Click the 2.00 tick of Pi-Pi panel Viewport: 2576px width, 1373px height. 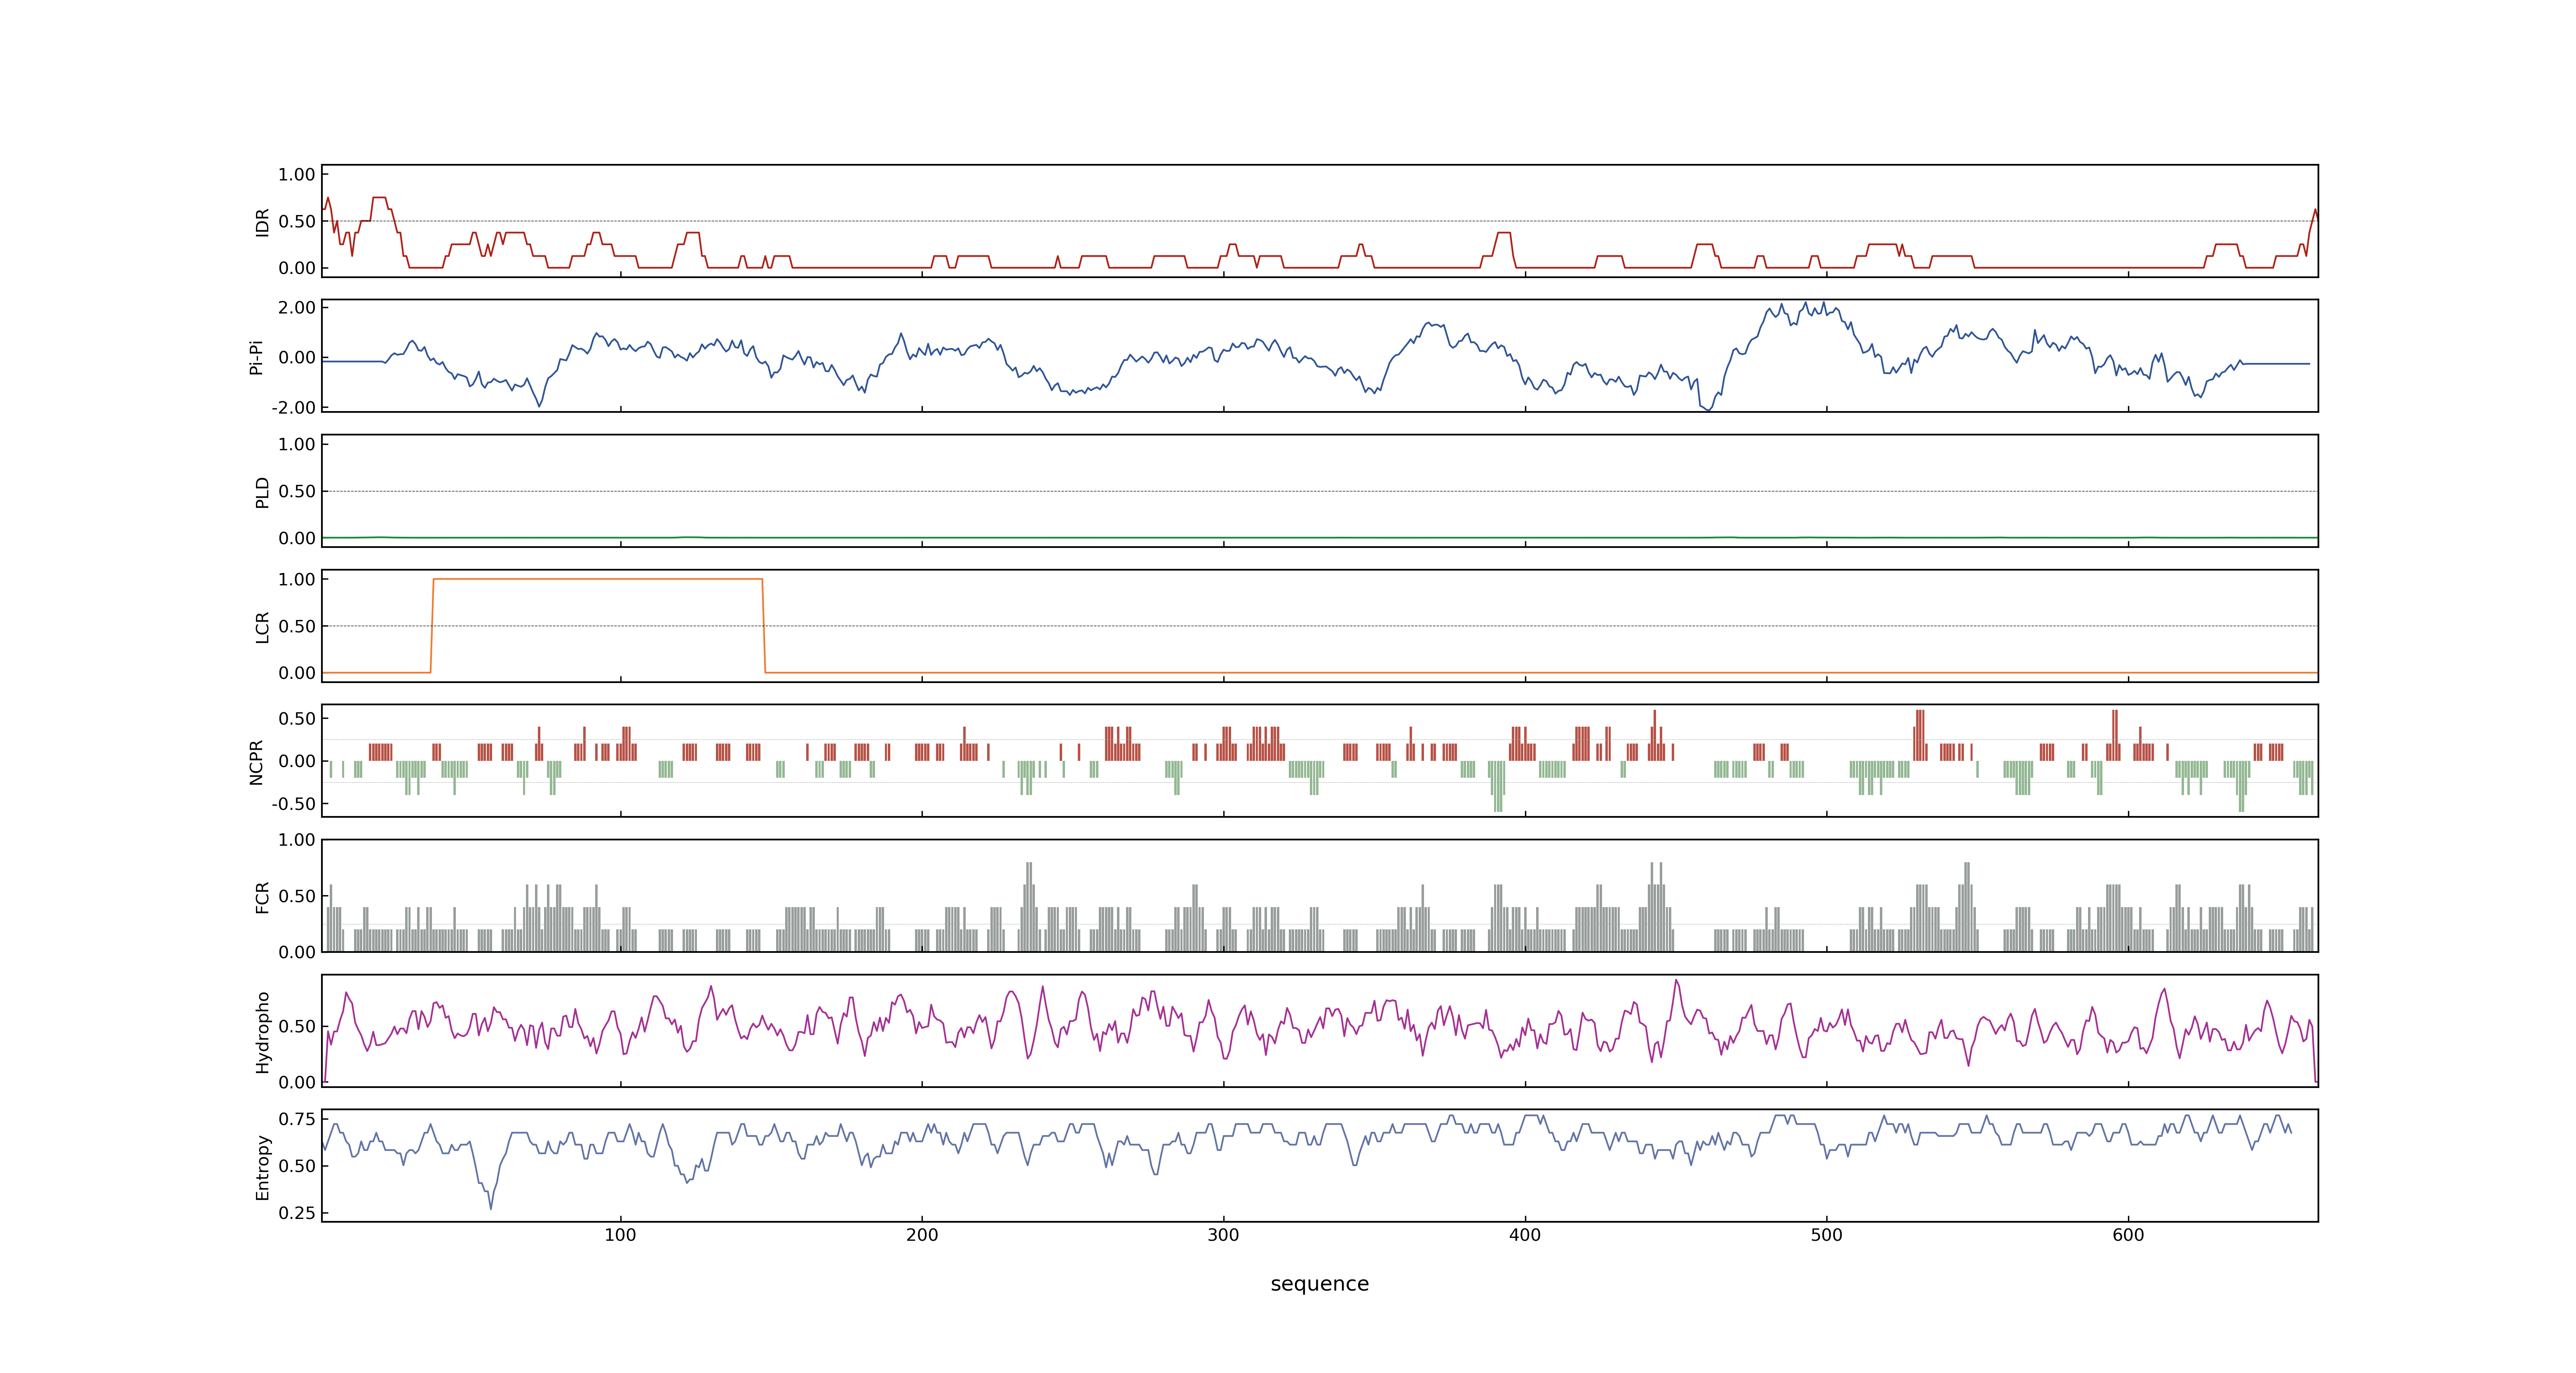coord(297,308)
